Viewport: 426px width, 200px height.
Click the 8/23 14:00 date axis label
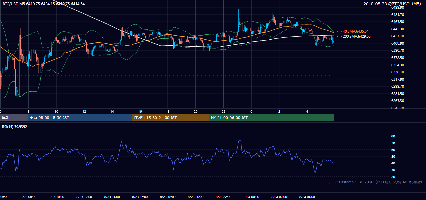(112, 197)
